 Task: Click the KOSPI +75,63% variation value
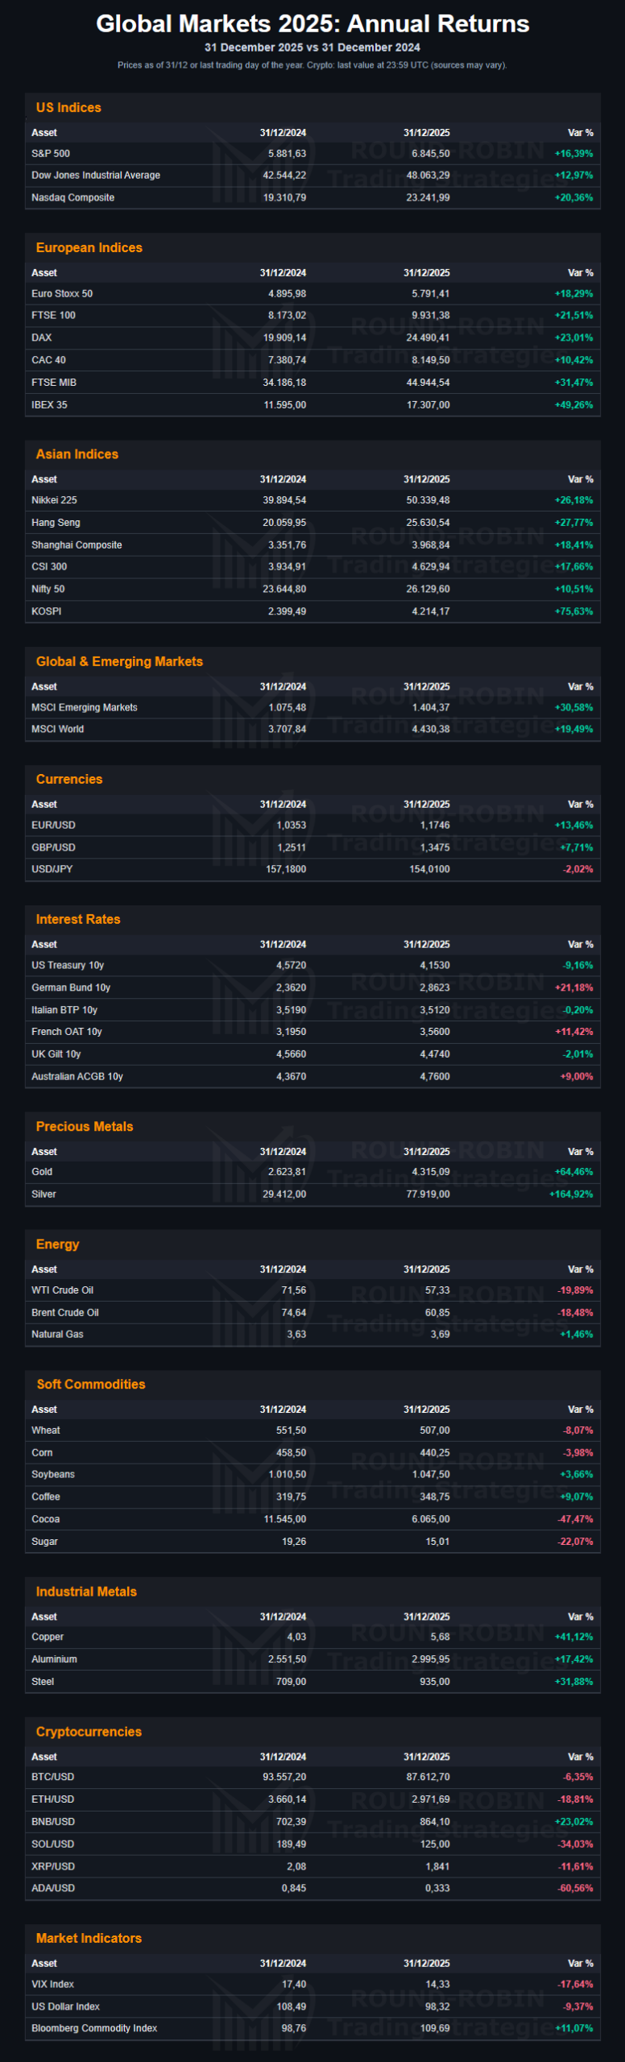click(573, 612)
